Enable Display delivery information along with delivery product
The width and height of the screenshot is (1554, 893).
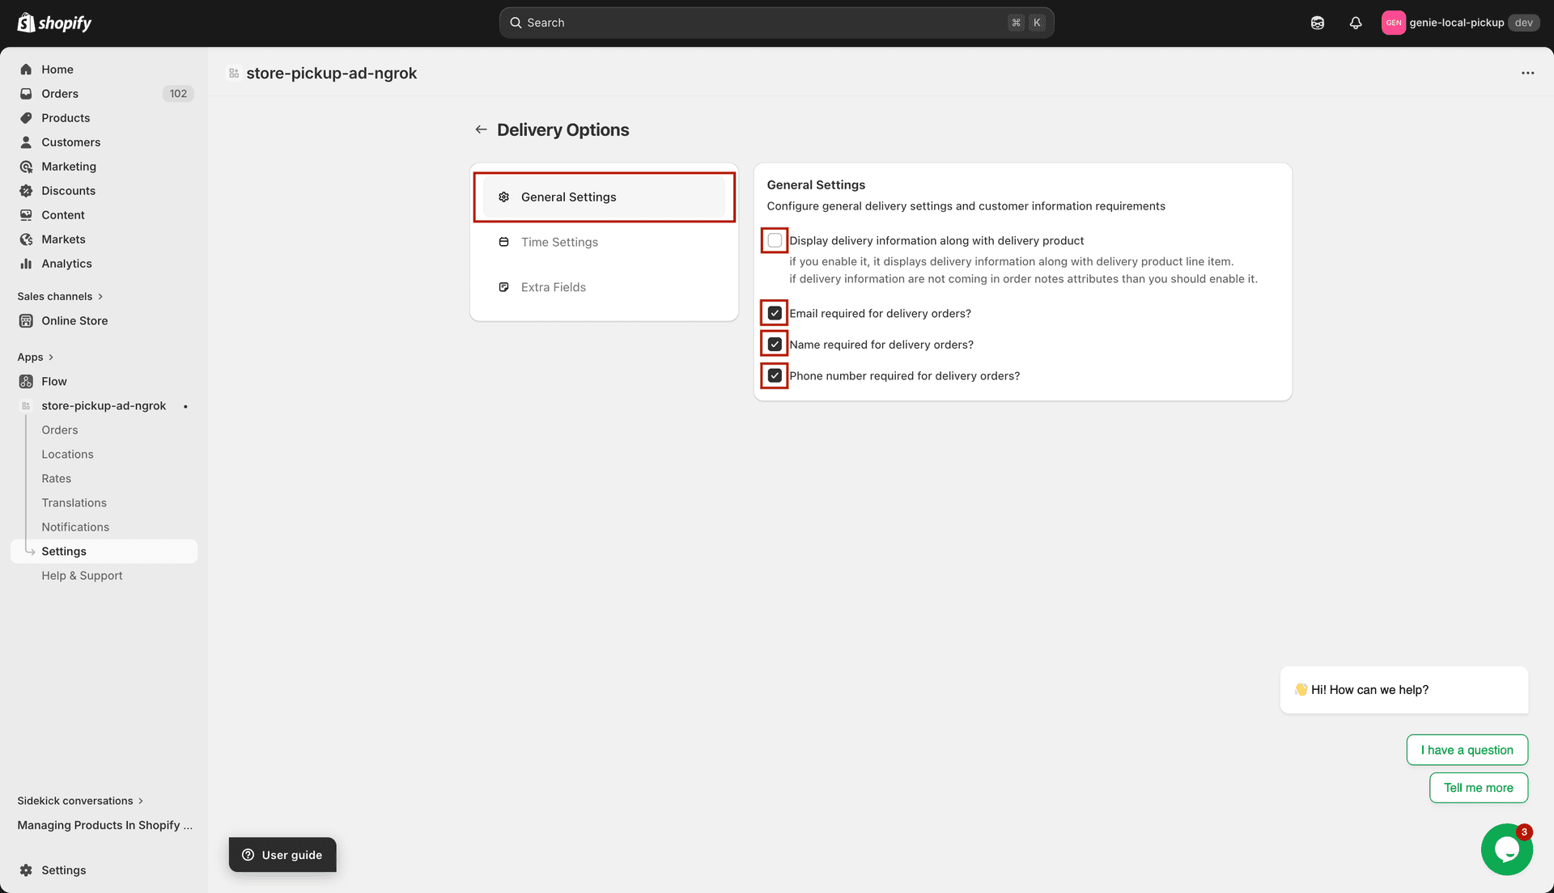pos(775,239)
